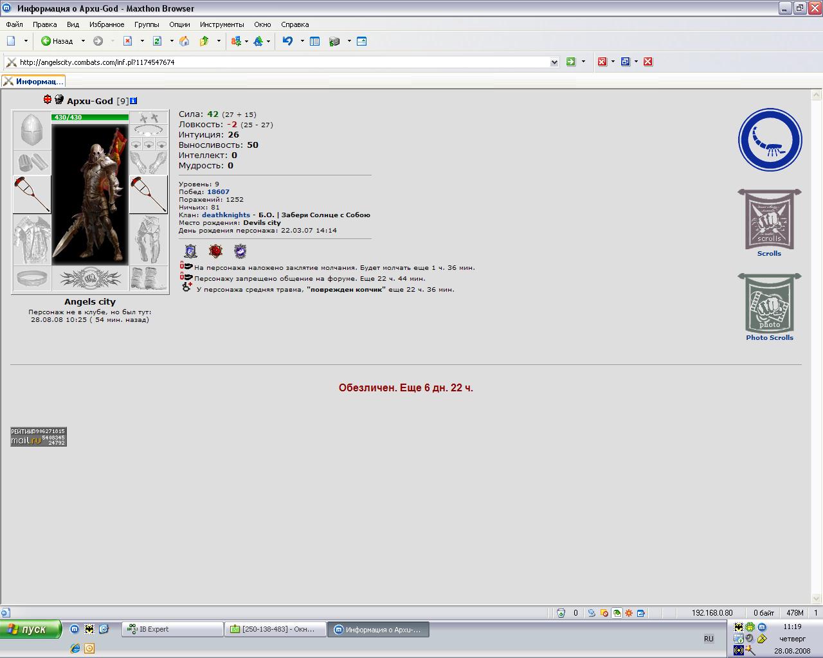823x658 pixels.
Task: Open dropdown next to Undo icon
Action: (302, 41)
